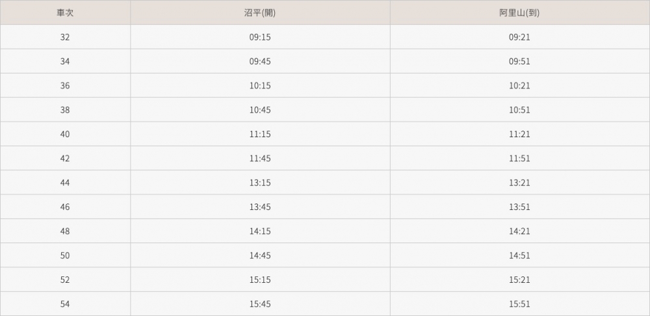
Task: Click the 阿里山(到) column header
Action: tap(519, 12)
